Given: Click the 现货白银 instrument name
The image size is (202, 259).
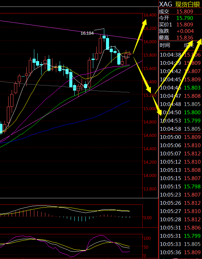Looking at the screenshot, I should [188, 4].
